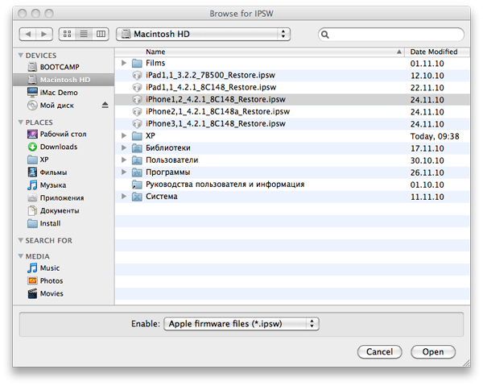Select the XP folder icon in file list
483x386 pixels.
(x=137, y=136)
